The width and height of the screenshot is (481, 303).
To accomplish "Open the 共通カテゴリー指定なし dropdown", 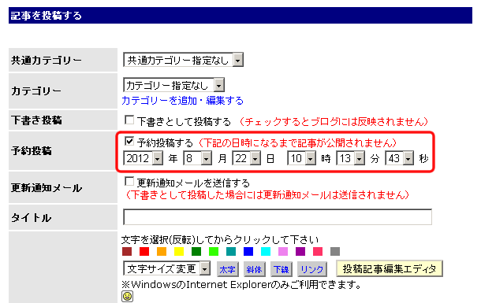I will pyautogui.click(x=183, y=60).
